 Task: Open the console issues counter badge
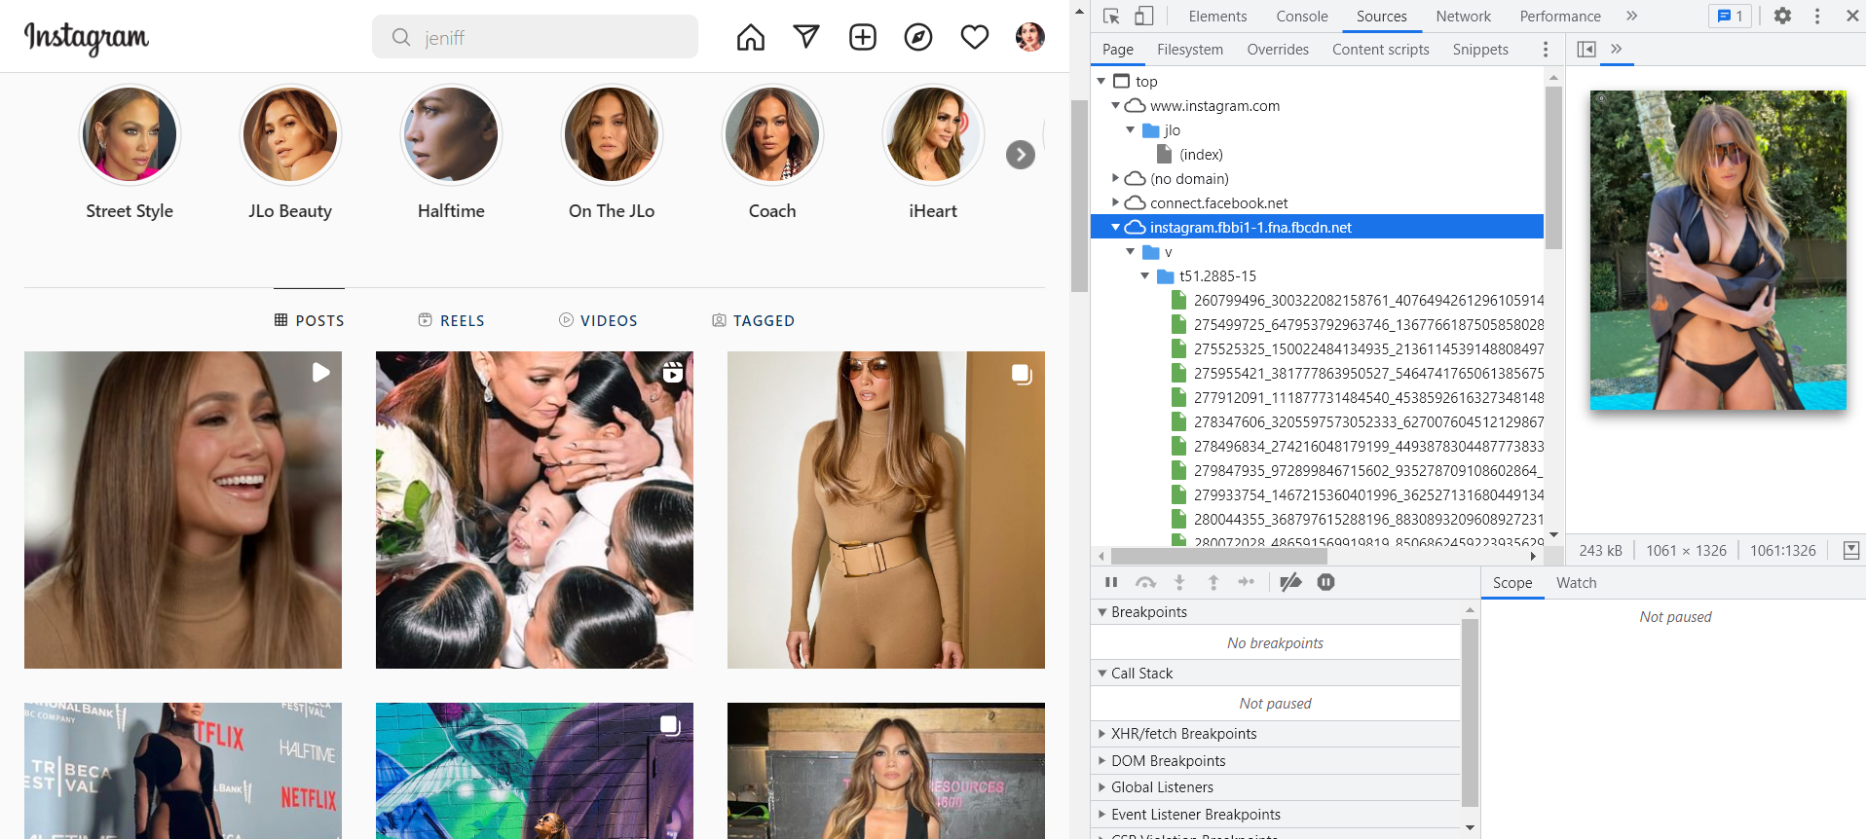click(1731, 16)
